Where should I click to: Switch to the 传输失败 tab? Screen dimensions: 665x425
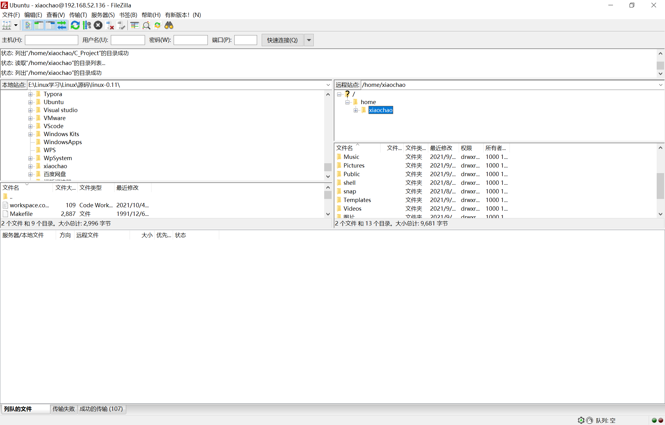(64, 409)
